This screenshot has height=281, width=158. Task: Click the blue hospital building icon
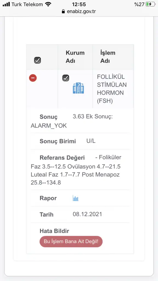pos(78,88)
